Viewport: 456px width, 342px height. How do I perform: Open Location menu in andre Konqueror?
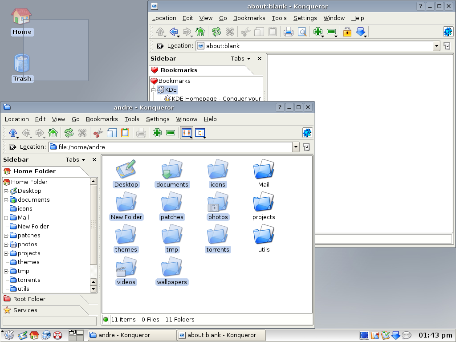(16, 119)
